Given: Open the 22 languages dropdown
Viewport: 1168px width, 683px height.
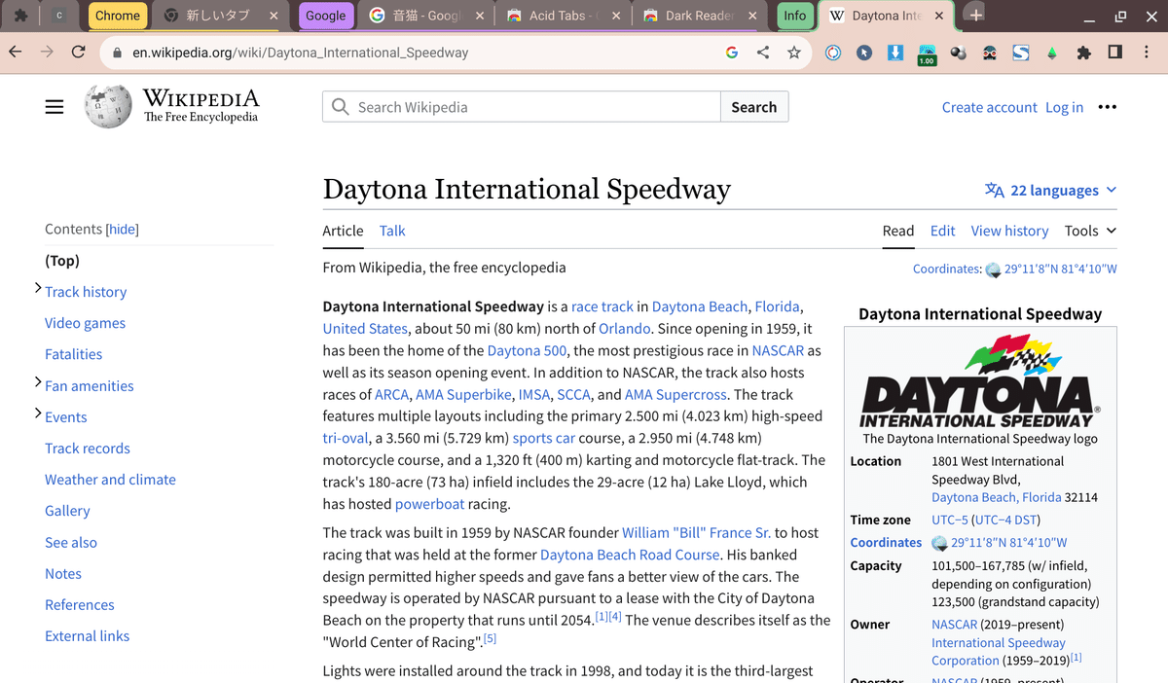Looking at the screenshot, I should coord(1050,190).
